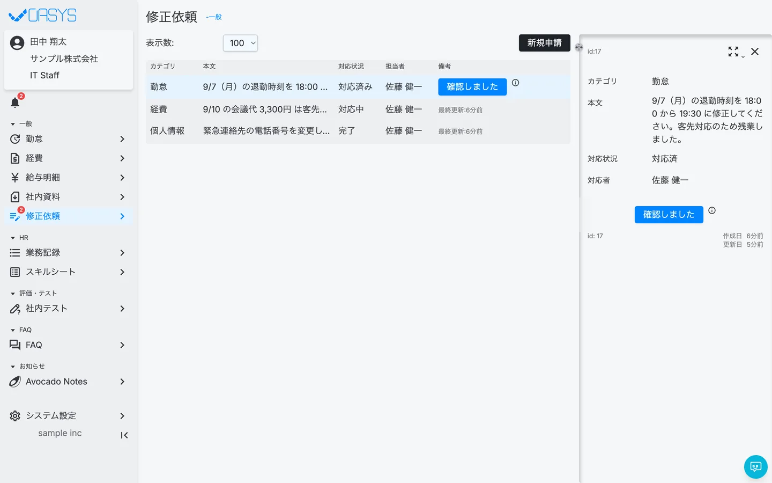
Task: Click the 社内資料 download icon
Action: click(x=15, y=197)
